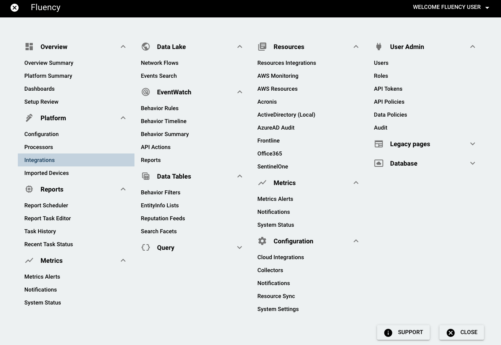This screenshot has height=345, width=501.
Task: Collapse the Resources section chevron
Action: [x=356, y=47]
